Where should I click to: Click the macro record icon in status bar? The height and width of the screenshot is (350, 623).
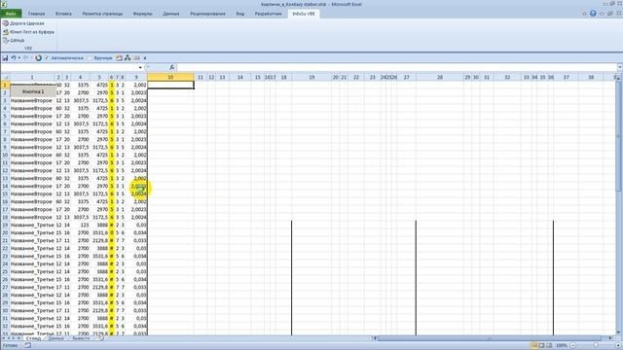point(28,346)
